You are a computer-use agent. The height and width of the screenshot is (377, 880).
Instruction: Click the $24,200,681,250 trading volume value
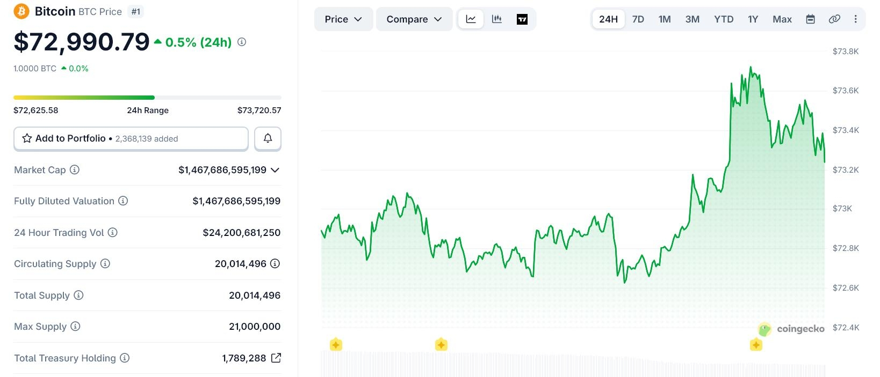click(242, 232)
